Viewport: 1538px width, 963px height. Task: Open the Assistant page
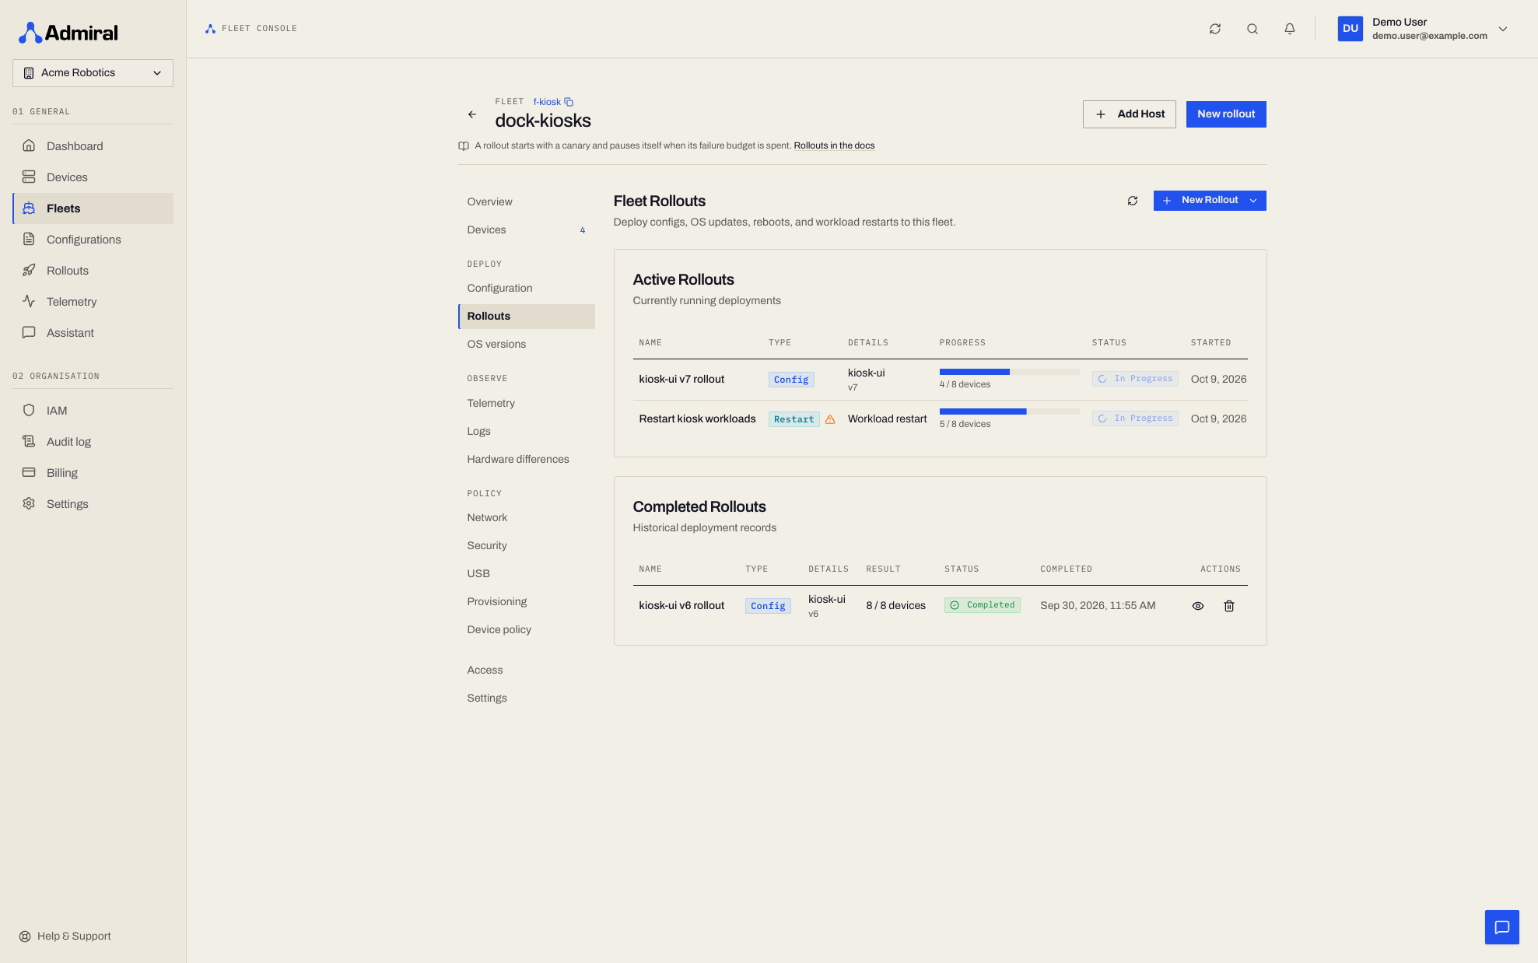pyautogui.click(x=93, y=333)
